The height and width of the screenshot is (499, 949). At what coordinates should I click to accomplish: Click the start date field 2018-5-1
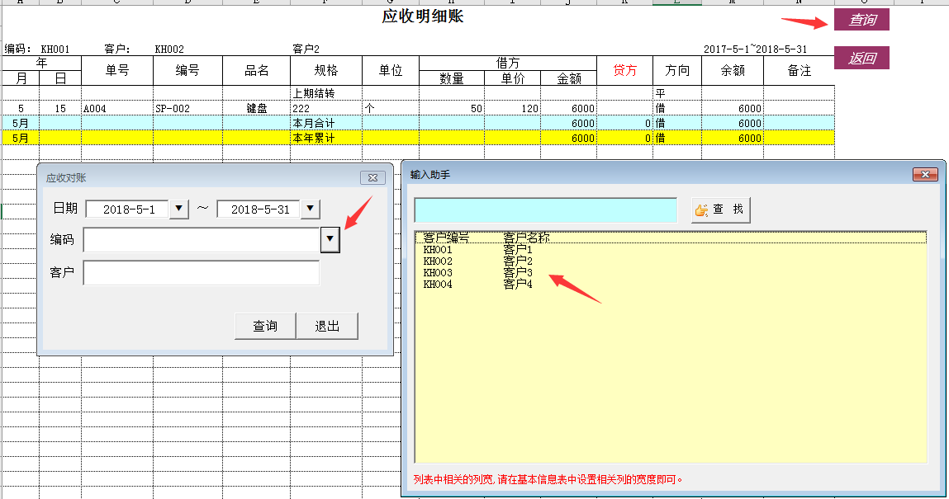128,209
